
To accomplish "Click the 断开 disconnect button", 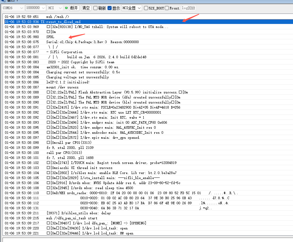I will click(74, 8).
